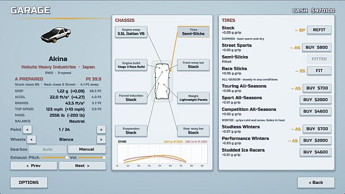Click the Back button
This screenshot has width=345, height=194.
point(316,182)
